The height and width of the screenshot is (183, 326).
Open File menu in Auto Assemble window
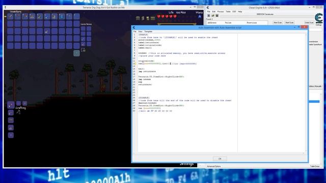pyautogui.click(x=134, y=32)
